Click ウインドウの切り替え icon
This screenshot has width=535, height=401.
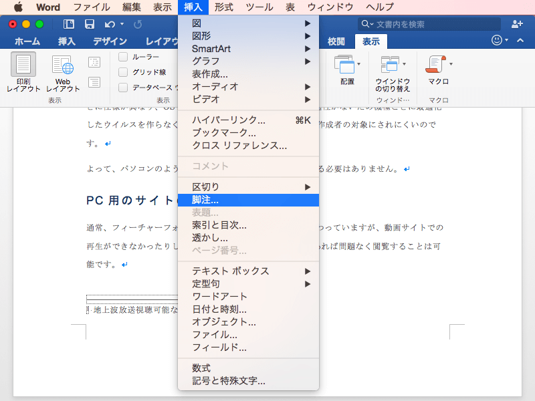click(390, 64)
